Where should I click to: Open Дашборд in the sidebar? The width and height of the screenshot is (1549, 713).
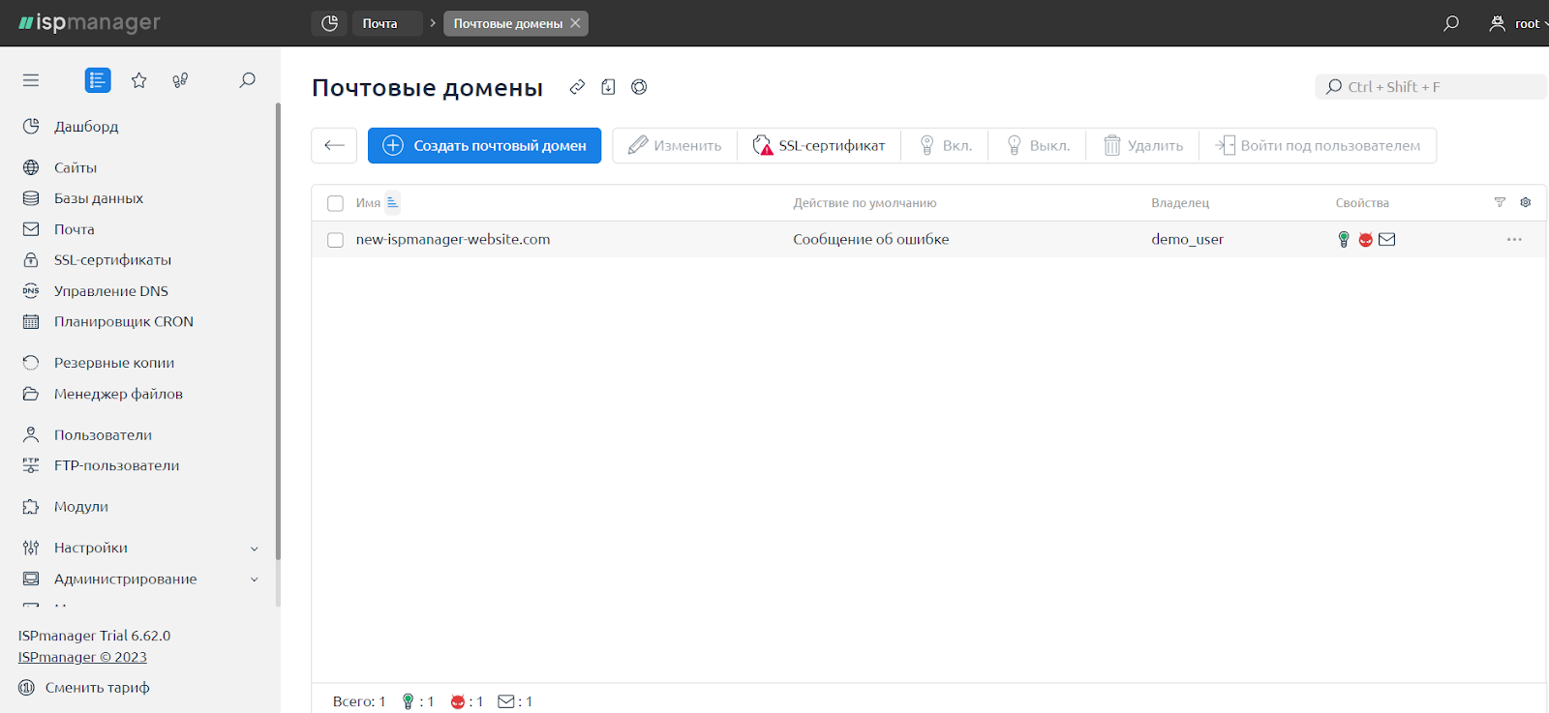coord(86,126)
